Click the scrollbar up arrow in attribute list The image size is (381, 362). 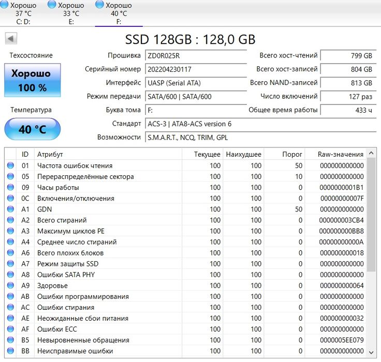point(371,153)
